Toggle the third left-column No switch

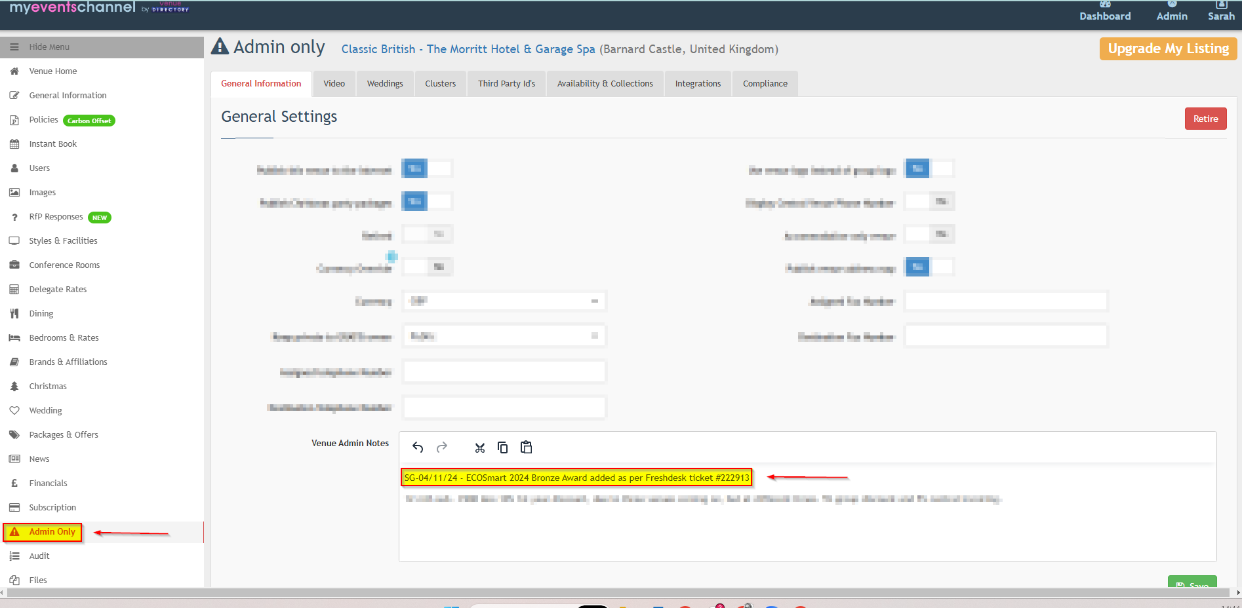click(x=427, y=234)
